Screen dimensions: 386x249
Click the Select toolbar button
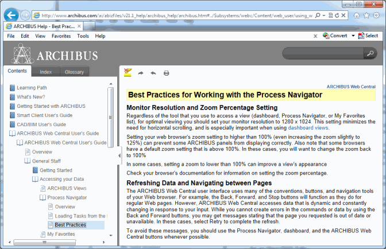(x=368, y=36)
